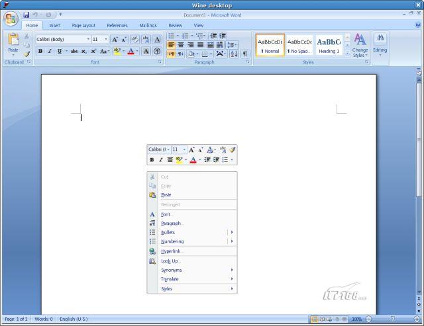Toggle Show/Hide paragraph marks

pyautogui.click(x=245, y=54)
